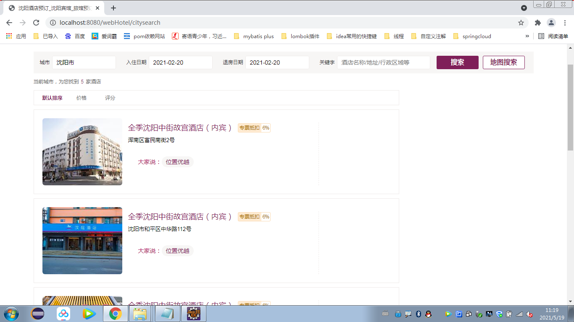Click the muted volume tray icon
Screen dimensions: 574x322
tap(529, 314)
